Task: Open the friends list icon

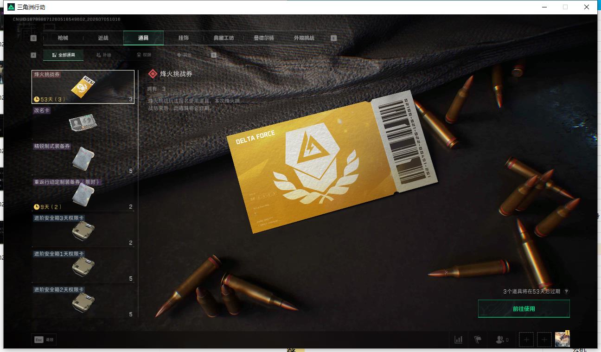Action: [x=502, y=339]
